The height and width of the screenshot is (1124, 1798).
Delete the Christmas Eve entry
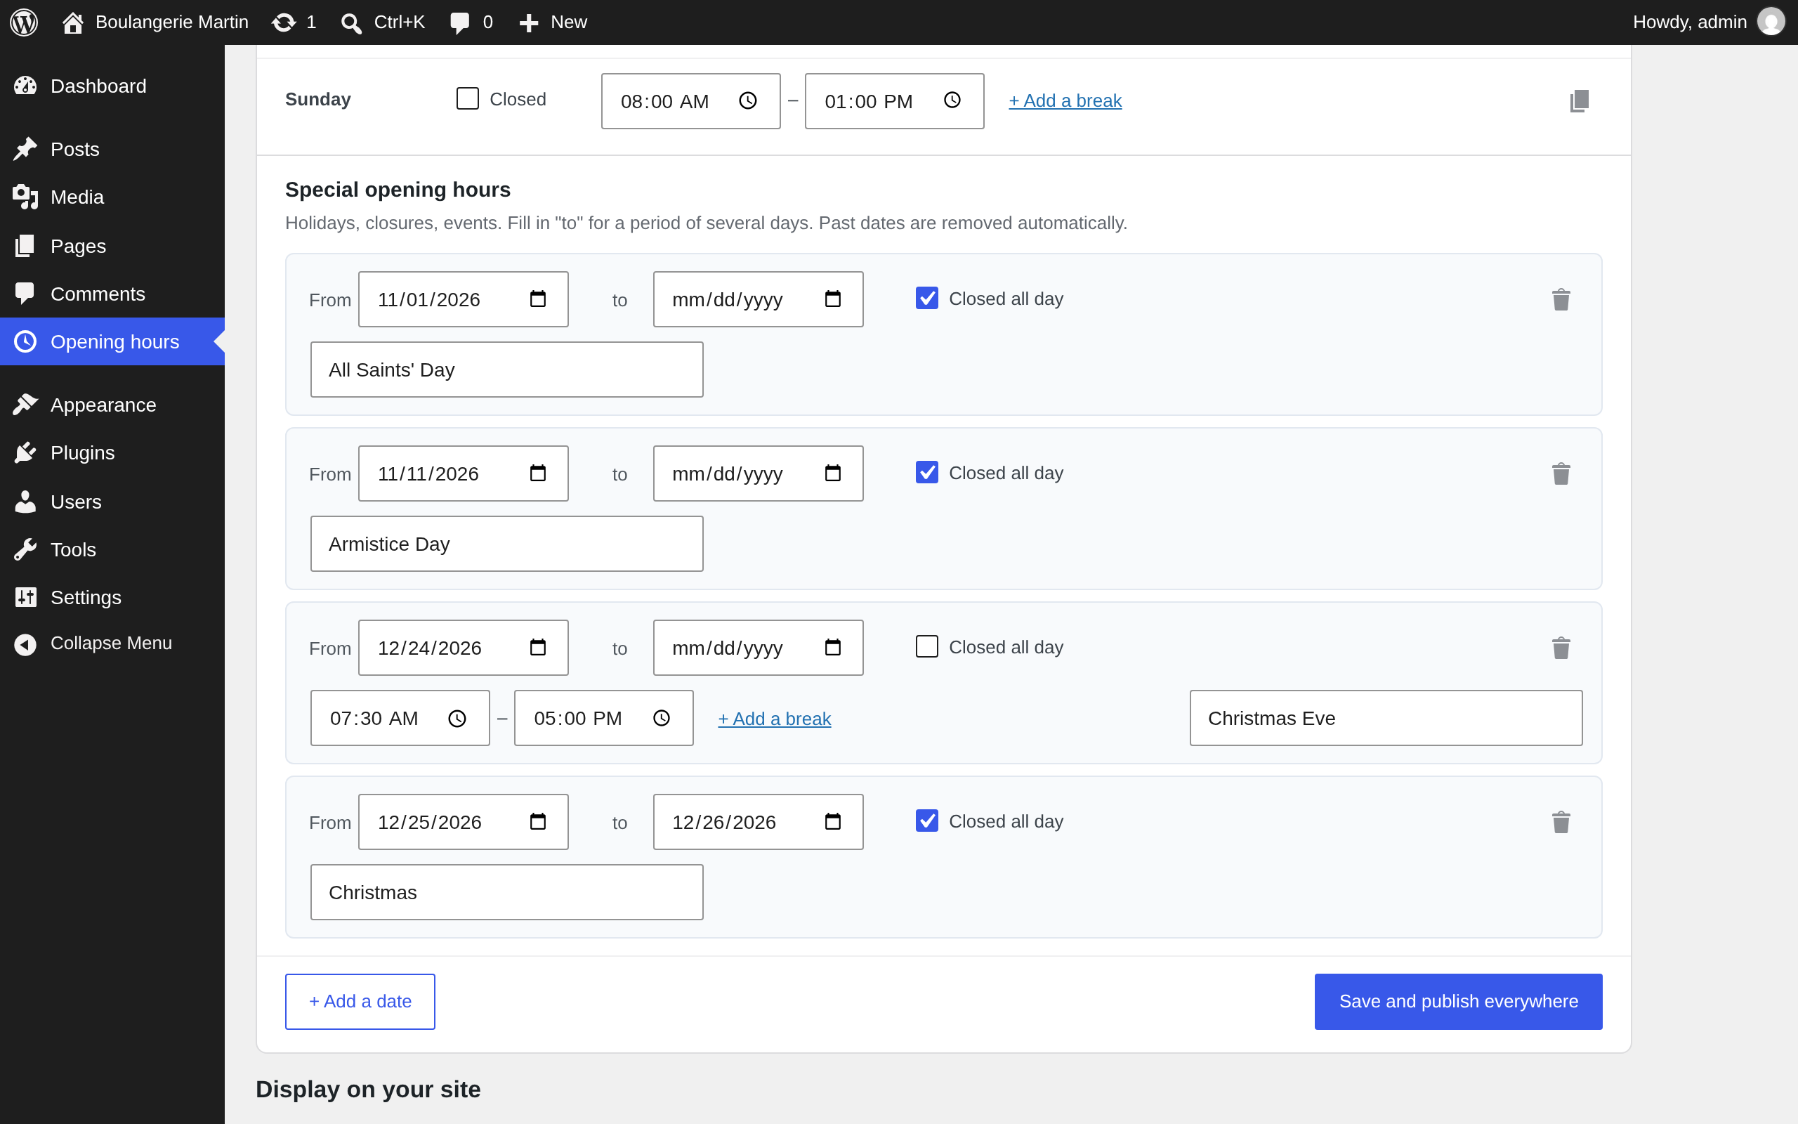tap(1561, 648)
